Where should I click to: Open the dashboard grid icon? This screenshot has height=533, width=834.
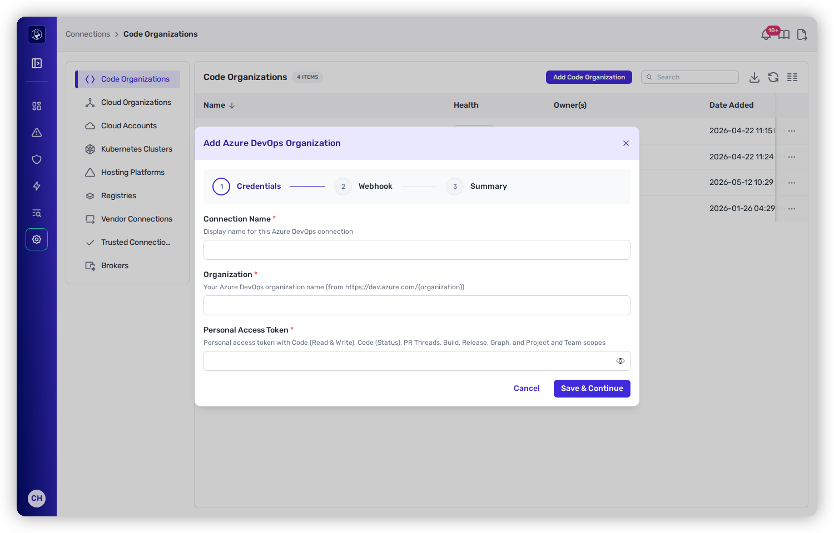pos(37,106)
